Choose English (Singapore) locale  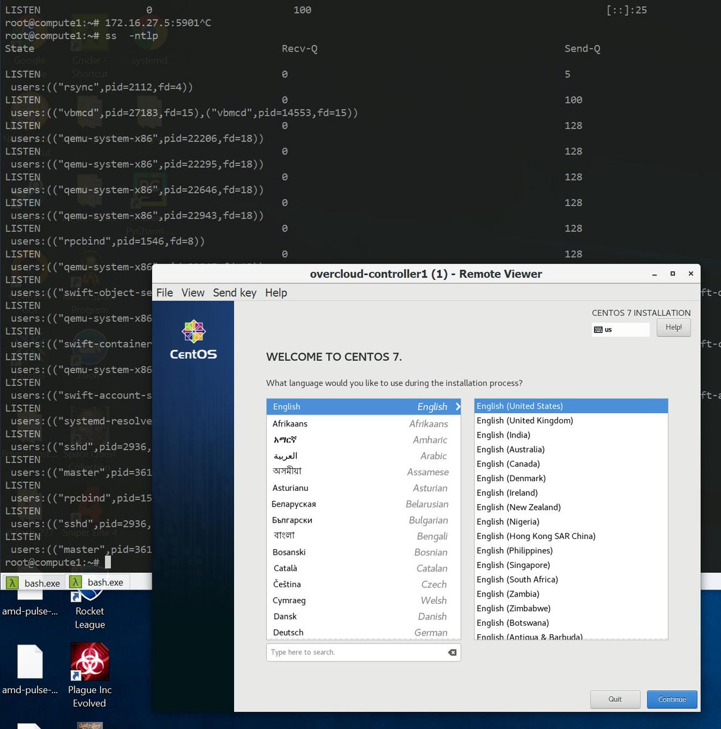pos(571,565)
